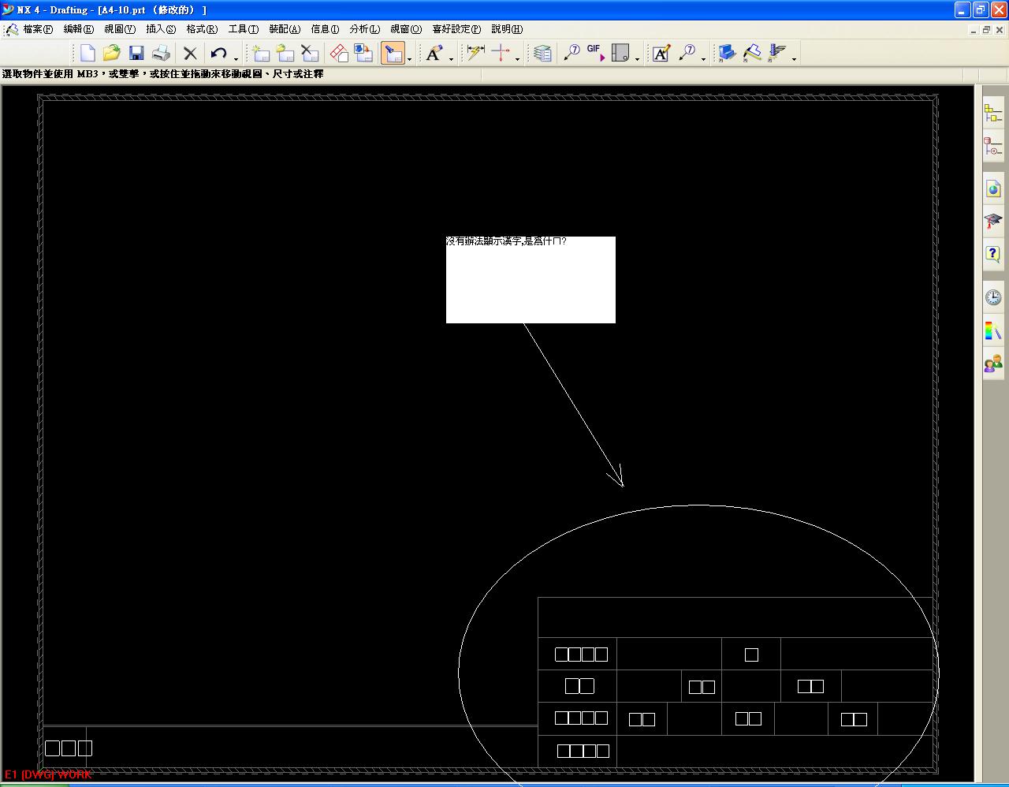Open the 格式(R) menu
Image resolution: width=1009 pixels, height=787 pixels.
coord(202,29)
